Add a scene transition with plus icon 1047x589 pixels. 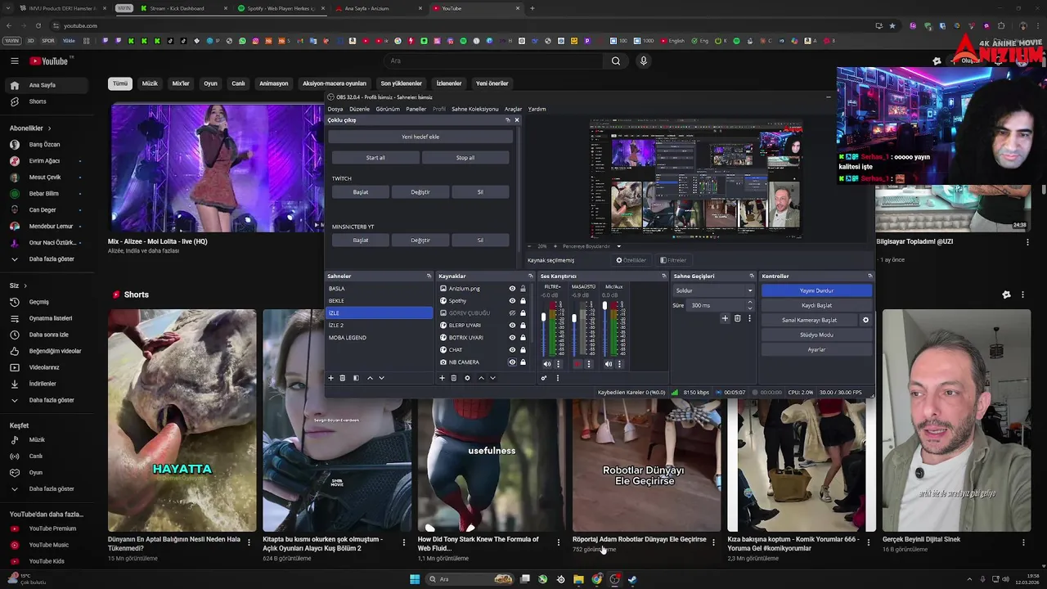(x=725, y=318)
